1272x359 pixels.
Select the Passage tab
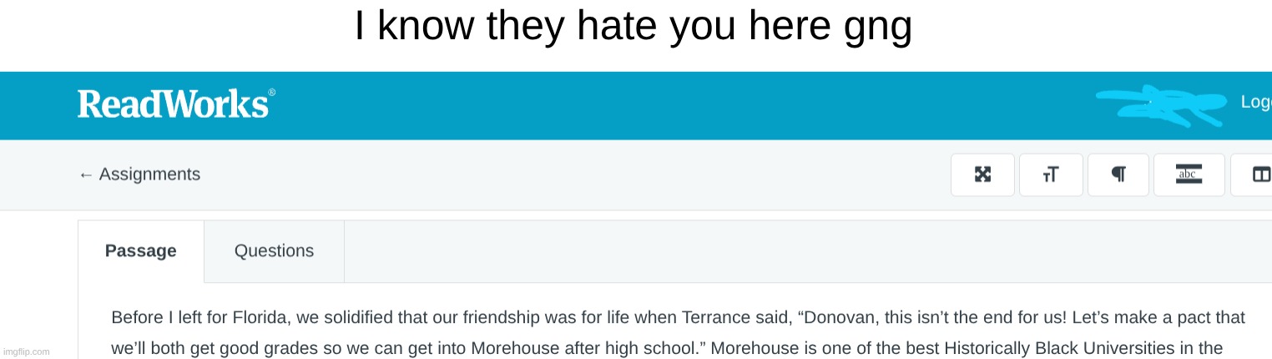(x=140, y=251)
